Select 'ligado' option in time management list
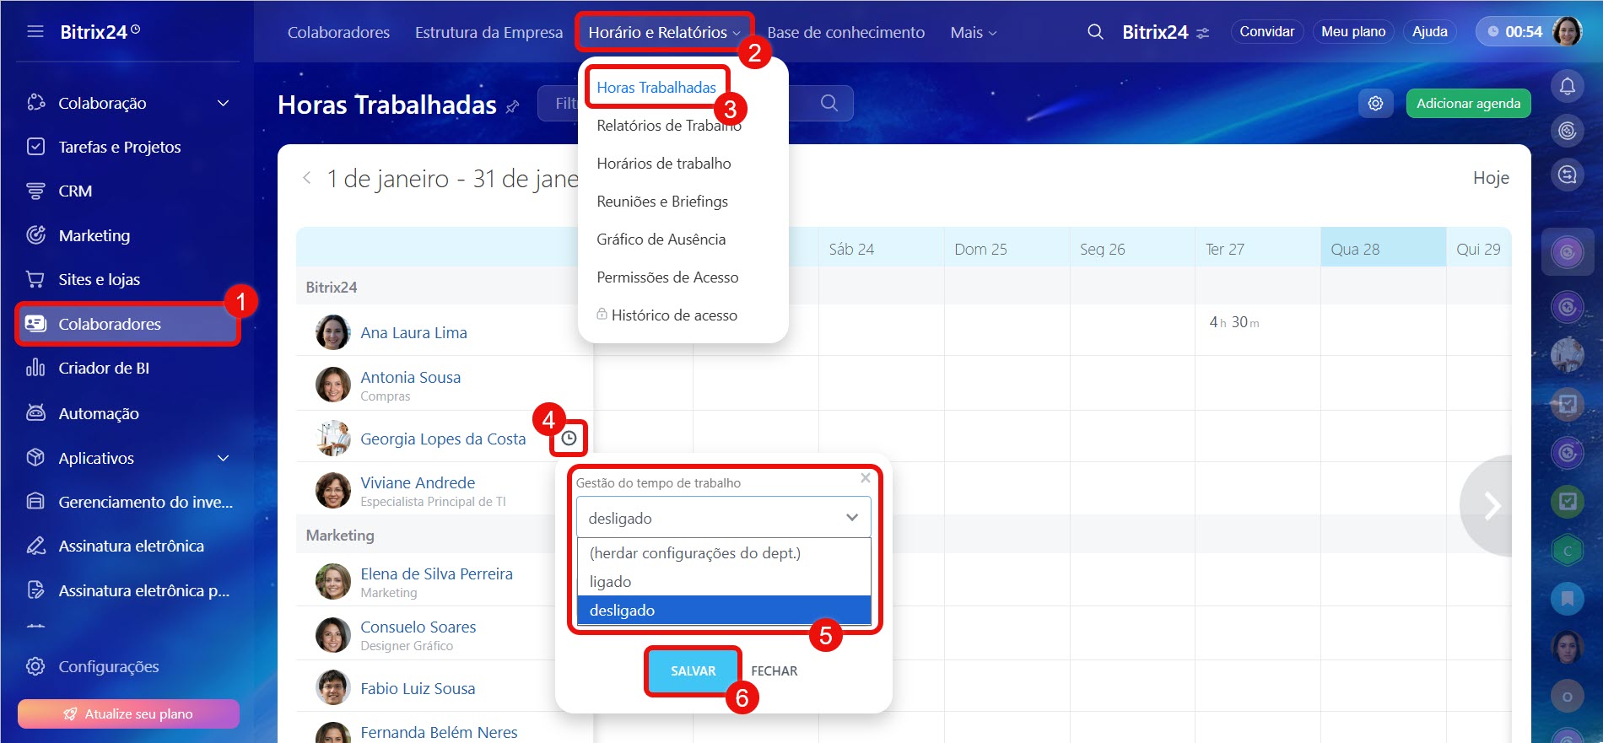1603x743 pixels. tap(610, 582)
